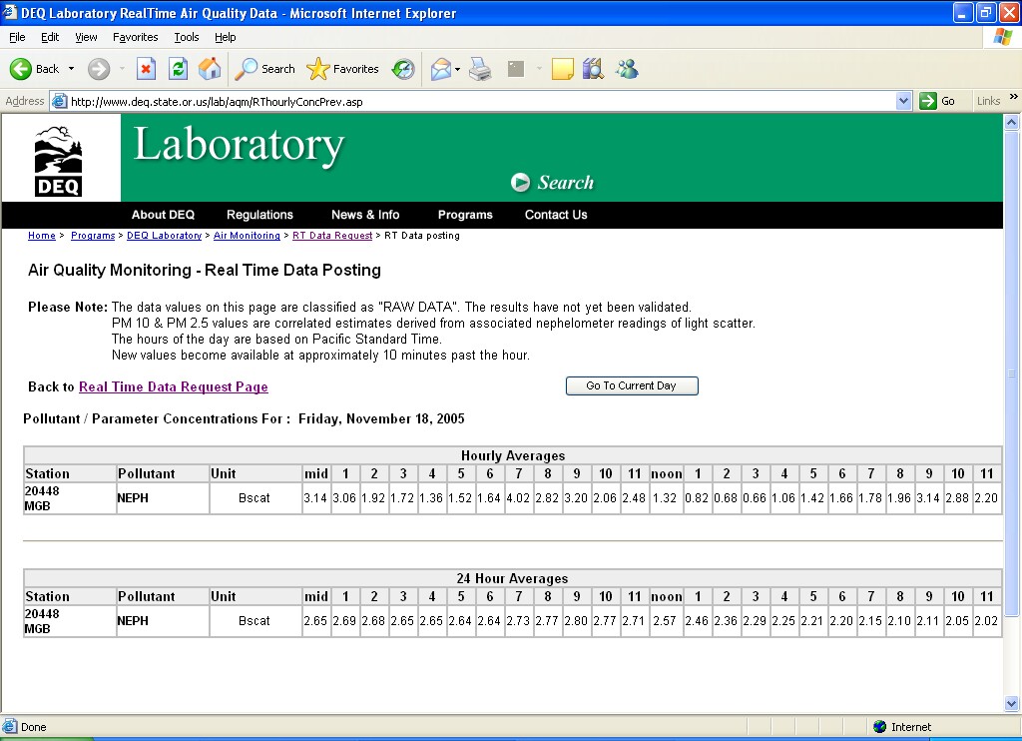Screen dimensions: 1022x741
Task: Follow the Real Time Data Request Page link
Action: tap(173, 387)
